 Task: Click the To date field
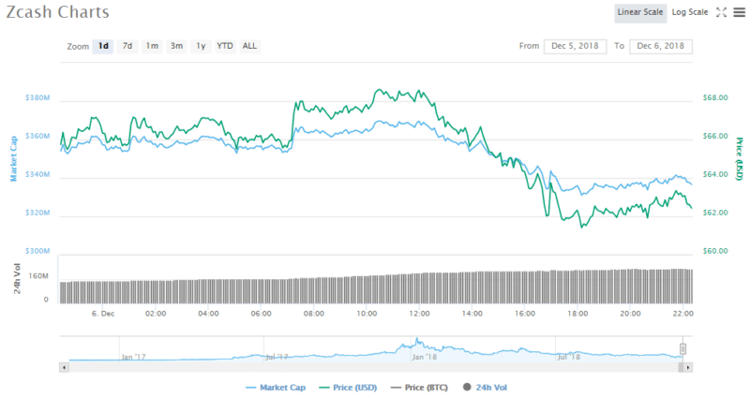[661, 46]
